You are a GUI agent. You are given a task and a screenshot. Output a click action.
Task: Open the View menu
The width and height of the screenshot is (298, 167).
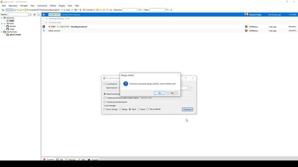(x=33, y=6)
